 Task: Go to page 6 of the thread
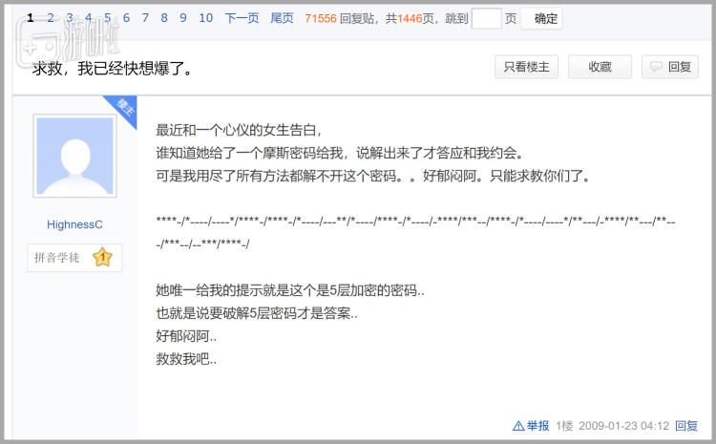126,18
